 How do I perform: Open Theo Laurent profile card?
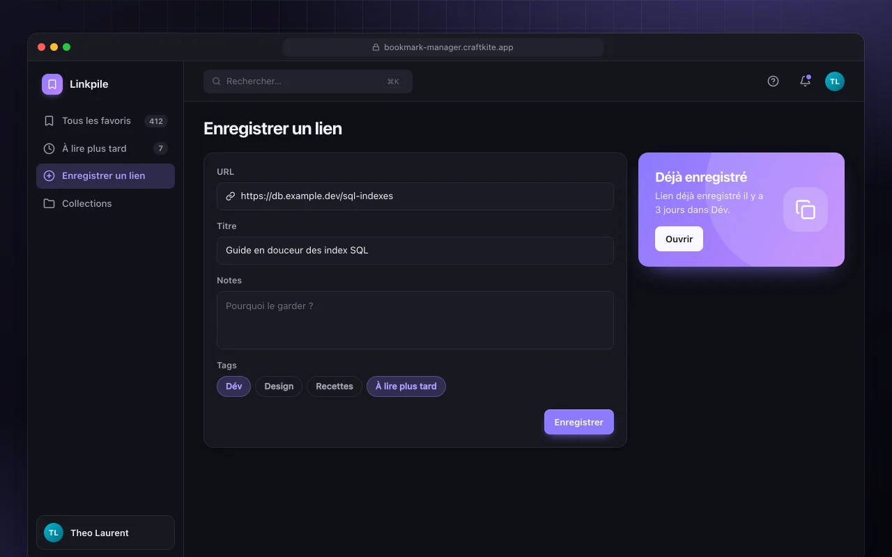click(105, 533)
